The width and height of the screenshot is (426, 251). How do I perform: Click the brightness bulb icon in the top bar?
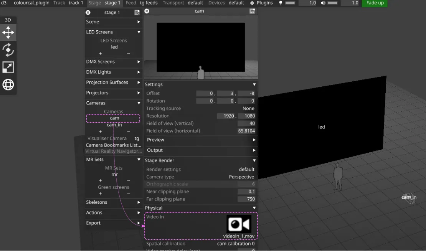(280, 3)
